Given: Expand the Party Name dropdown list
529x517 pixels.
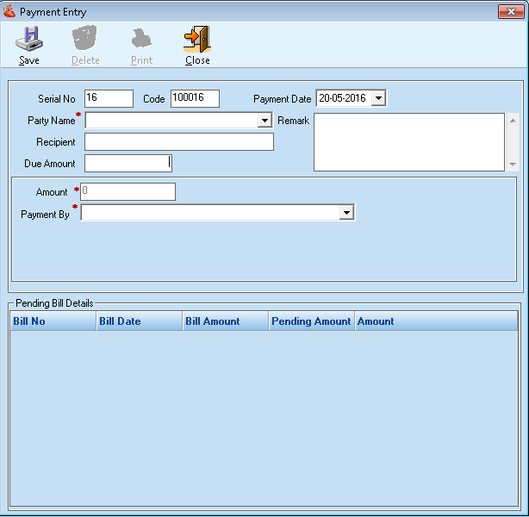Looking at the screenshot, I should pos(264,121).
